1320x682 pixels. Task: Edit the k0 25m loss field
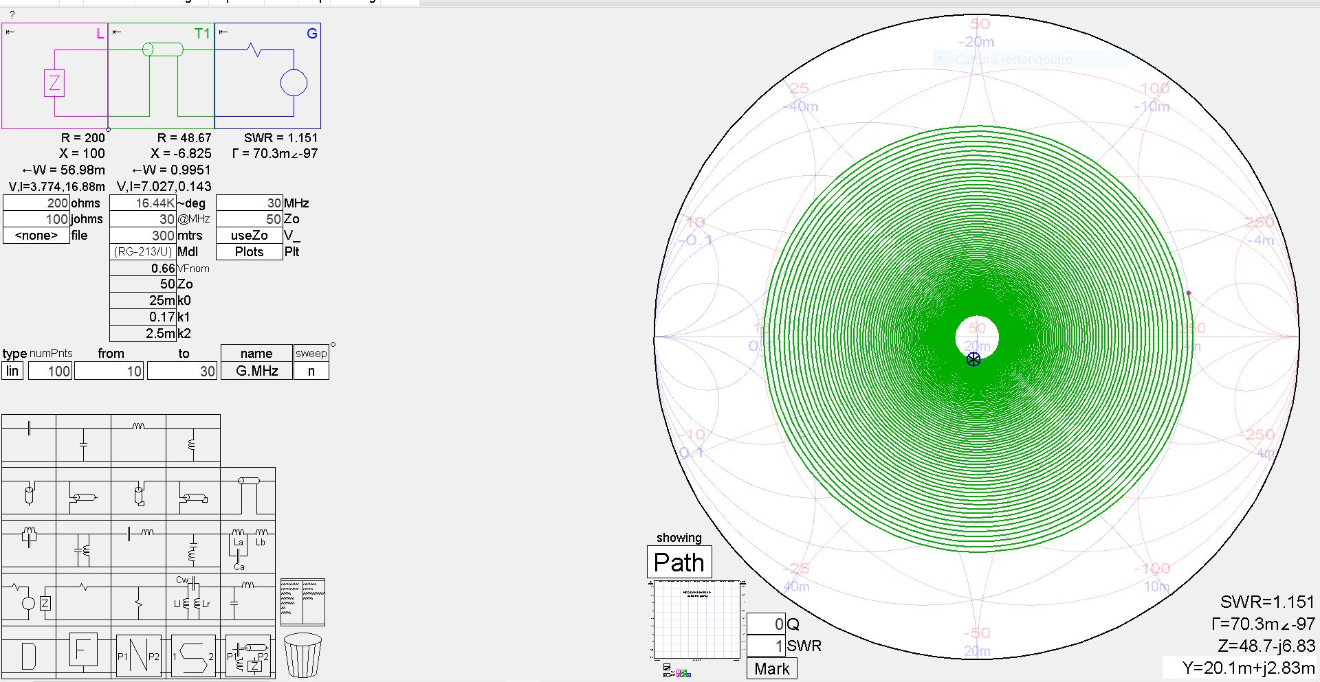[143, 301]
